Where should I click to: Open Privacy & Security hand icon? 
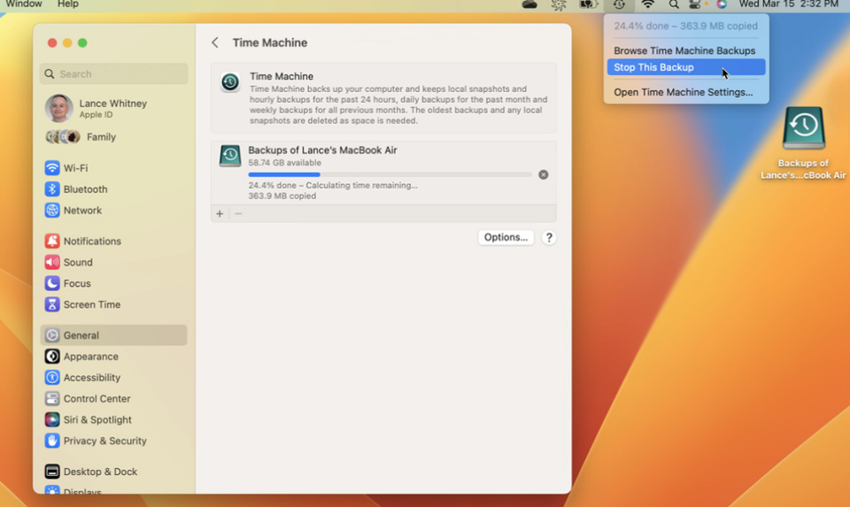click(x=52, y=441)
